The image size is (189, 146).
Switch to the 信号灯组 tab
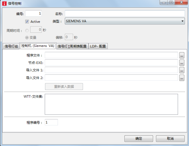pos(11,46)
